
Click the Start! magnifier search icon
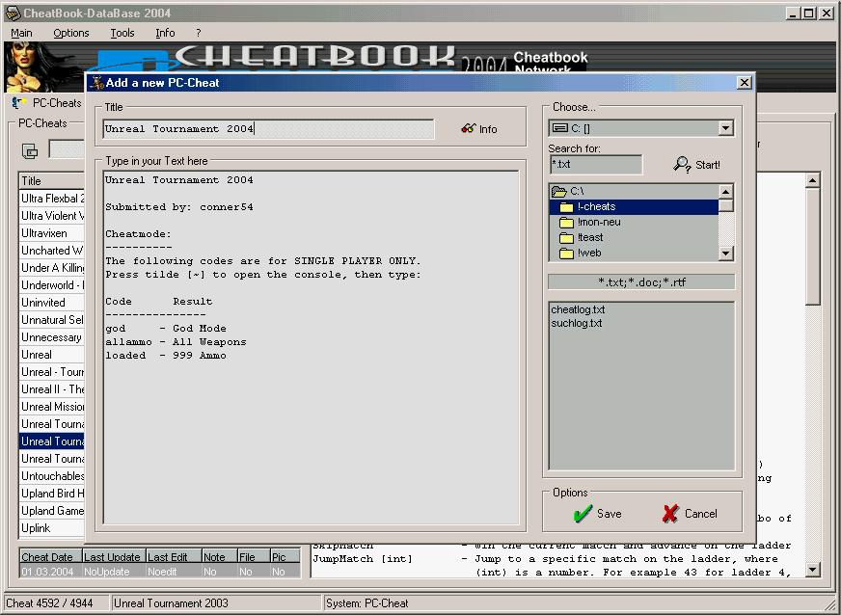[x=682, y=165]
